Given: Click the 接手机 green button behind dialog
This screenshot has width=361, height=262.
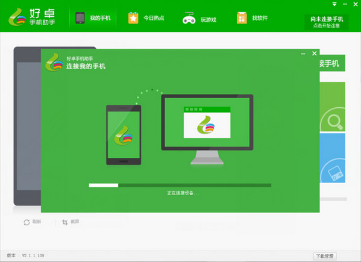Looking at the screenshot, I should coord(333,63).
